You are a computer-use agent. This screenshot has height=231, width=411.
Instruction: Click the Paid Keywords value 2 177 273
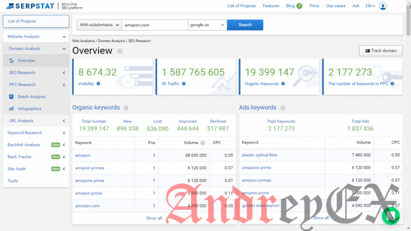[281, 129]
